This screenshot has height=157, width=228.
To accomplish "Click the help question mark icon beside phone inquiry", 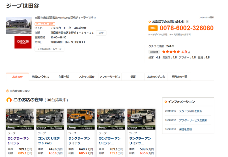I will 187,21.
